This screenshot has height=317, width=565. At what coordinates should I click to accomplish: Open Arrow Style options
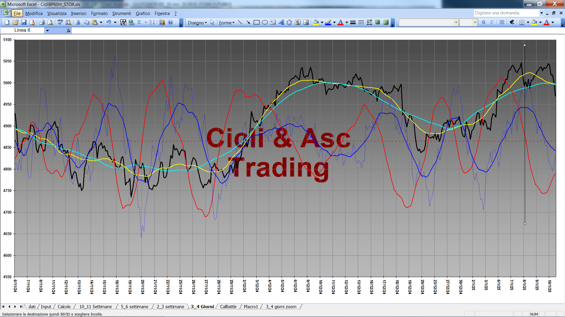(369, 22)
